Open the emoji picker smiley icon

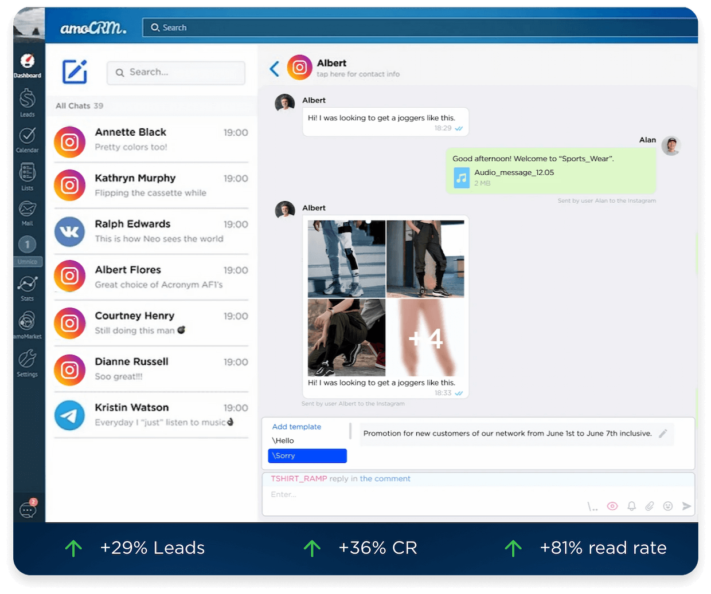click(x=668, y=506)
